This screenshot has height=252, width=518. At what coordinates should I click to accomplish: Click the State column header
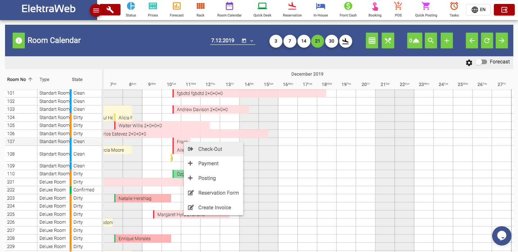pos(77,80)
